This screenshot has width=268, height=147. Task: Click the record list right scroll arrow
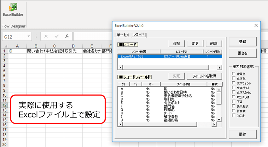coord(220,68)
